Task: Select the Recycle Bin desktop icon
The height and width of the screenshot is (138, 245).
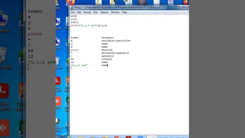Action: pos(58,63)
